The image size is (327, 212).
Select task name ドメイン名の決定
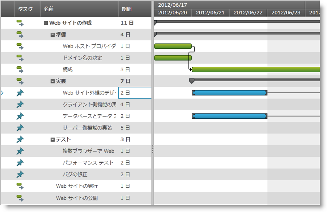[x=82, y=58]
